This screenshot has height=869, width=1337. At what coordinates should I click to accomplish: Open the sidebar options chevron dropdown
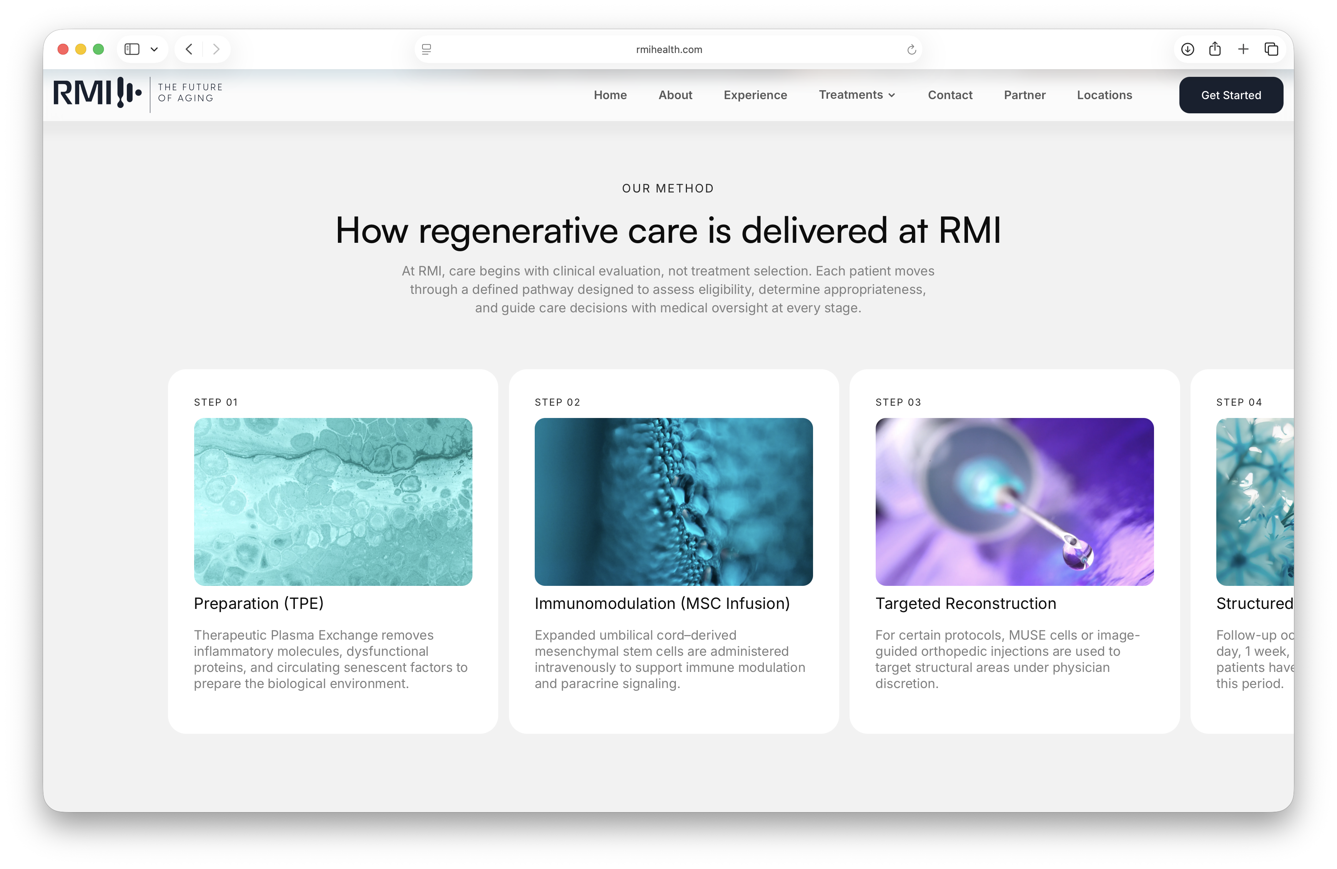pos(154,50)
